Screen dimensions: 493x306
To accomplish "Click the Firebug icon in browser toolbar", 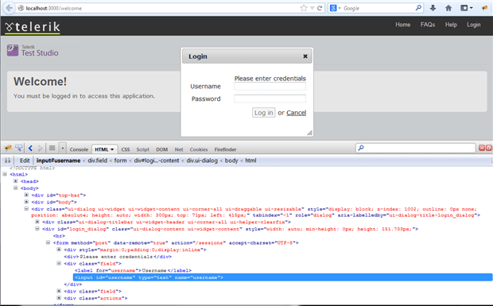I will pos(484,8).
